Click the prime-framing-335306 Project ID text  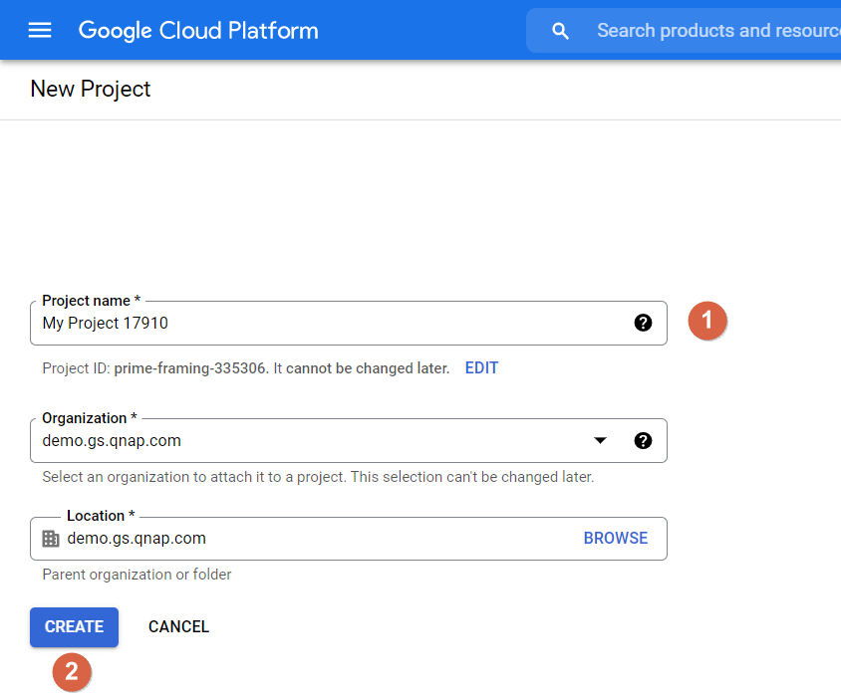(190, 368)
